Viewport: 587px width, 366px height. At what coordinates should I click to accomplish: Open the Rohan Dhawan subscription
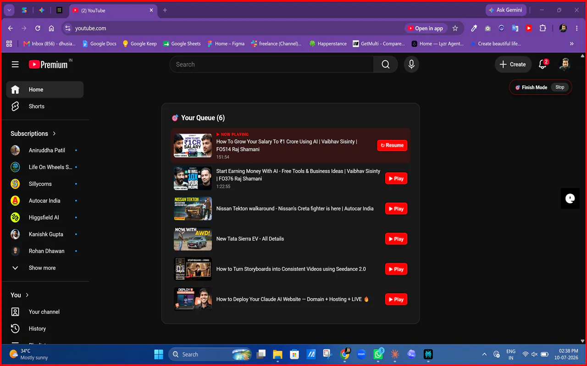pos(45,251)
